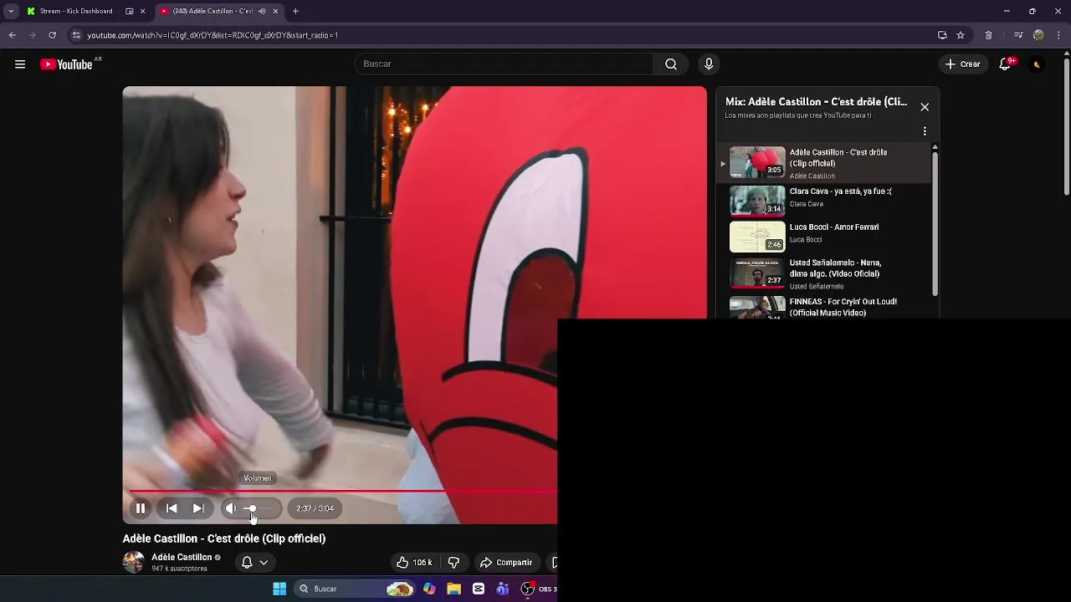Close the YouTube tab
The image size is (1071, 602).
pyautogui.click(x=275, y=11)
